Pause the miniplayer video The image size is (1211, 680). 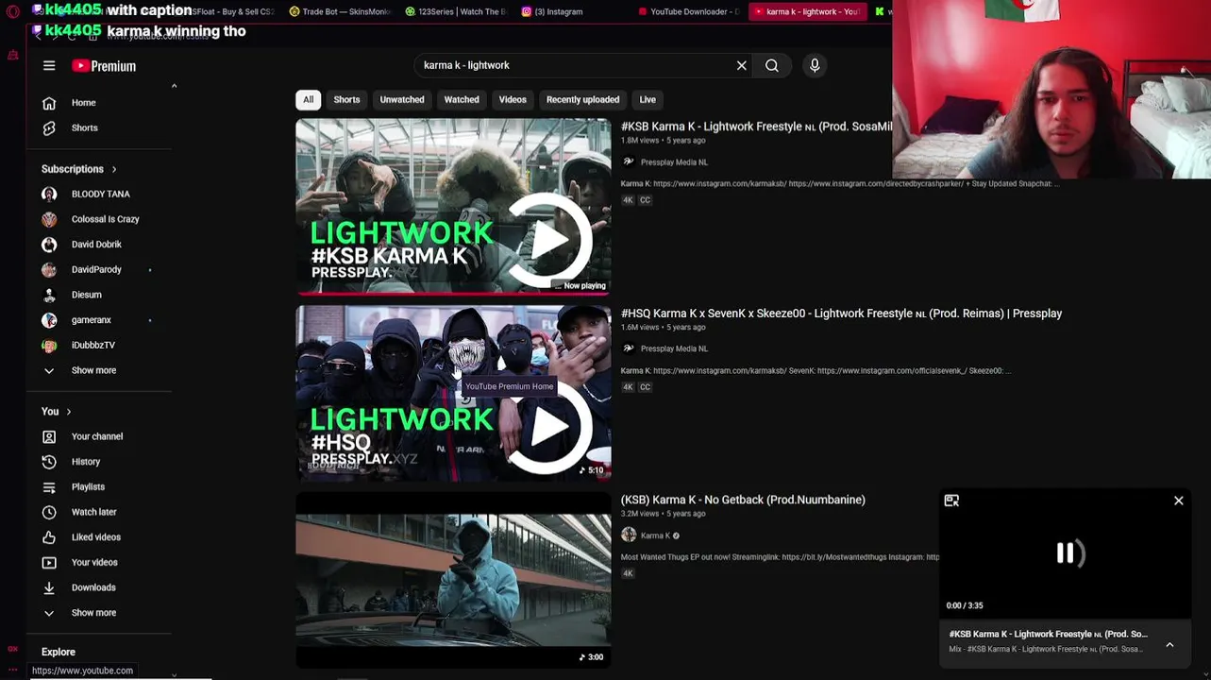1065,553
